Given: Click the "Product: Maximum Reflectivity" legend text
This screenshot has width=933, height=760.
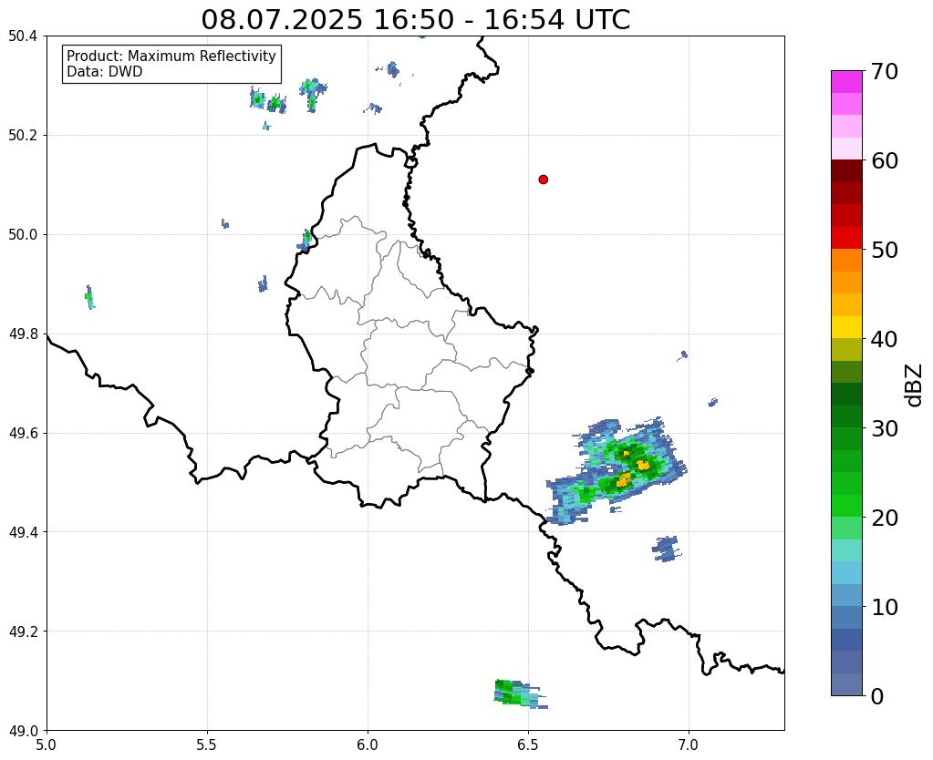Looking at the screenshot, I should [x=171, y=56].
